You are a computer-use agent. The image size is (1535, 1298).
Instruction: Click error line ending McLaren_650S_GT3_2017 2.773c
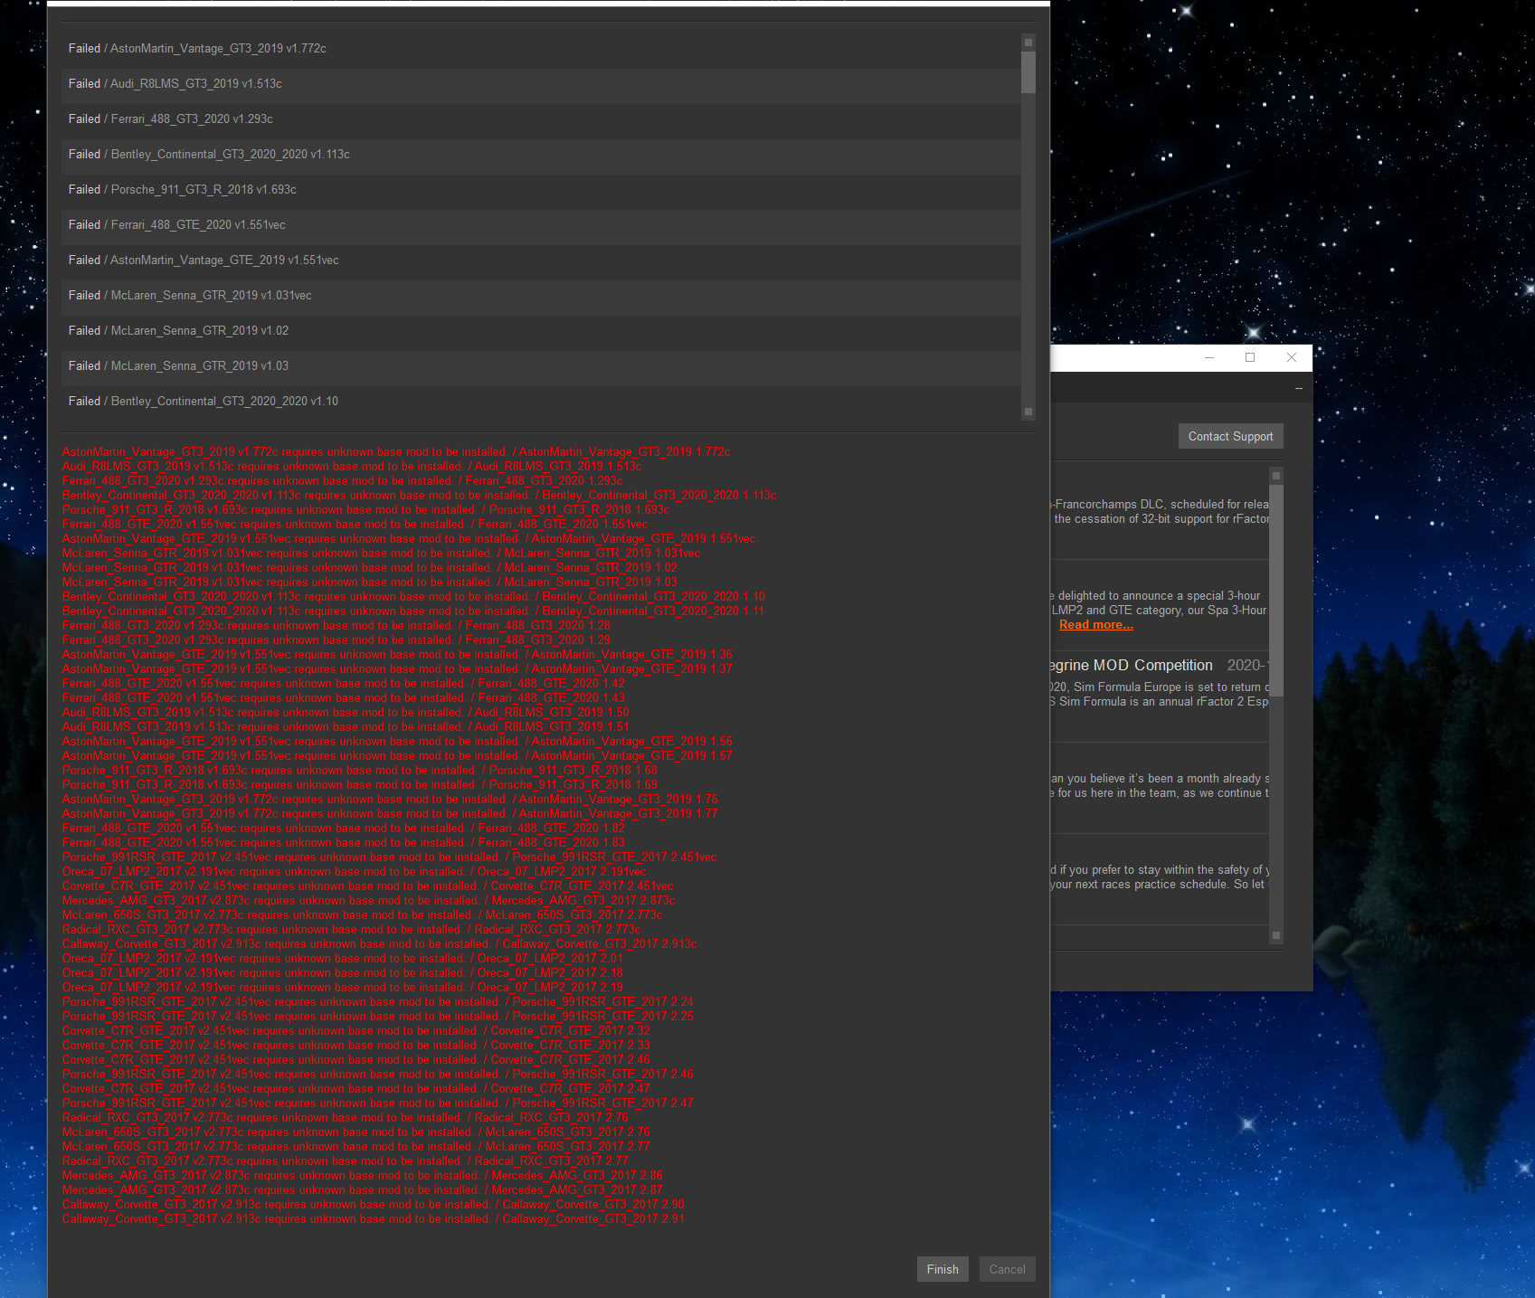pos(362,915)
